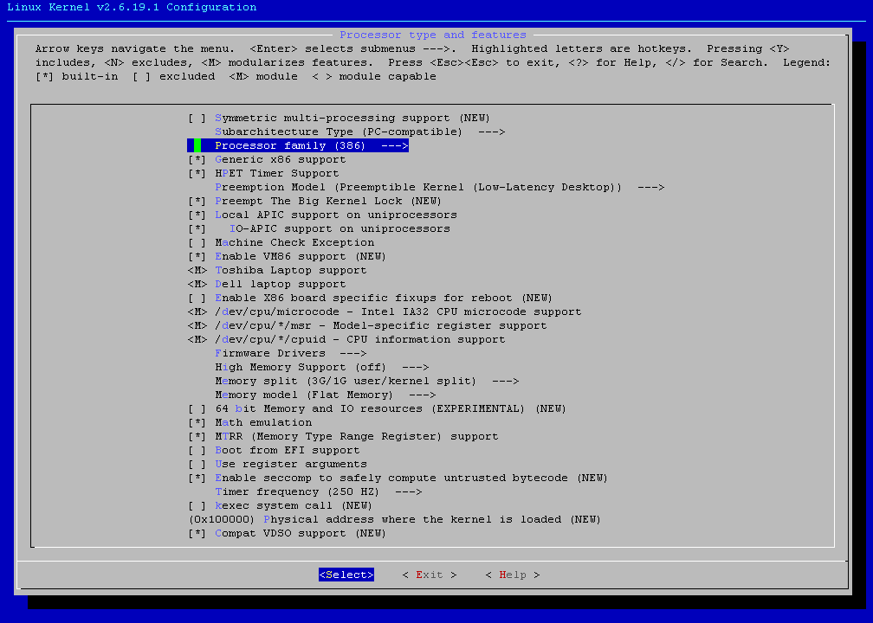Toggle Symmetric multi-processing support checkbox
The image size is (873, 623).
[x=197, y=118]
